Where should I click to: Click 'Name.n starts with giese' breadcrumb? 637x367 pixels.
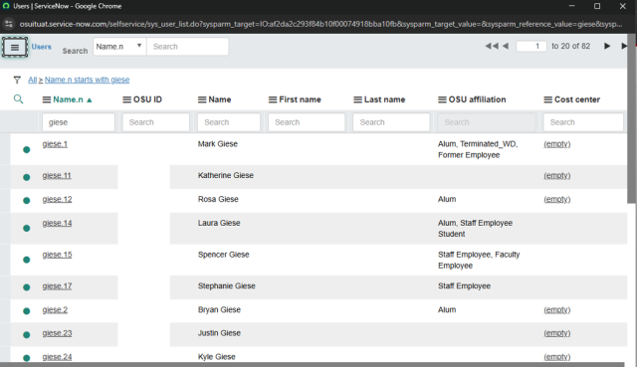coord(87,80)
